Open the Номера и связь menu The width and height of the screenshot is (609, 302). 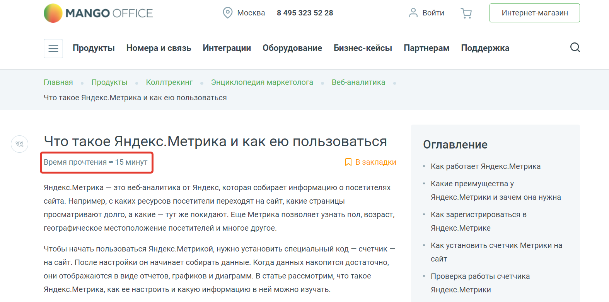click(159, 48)
